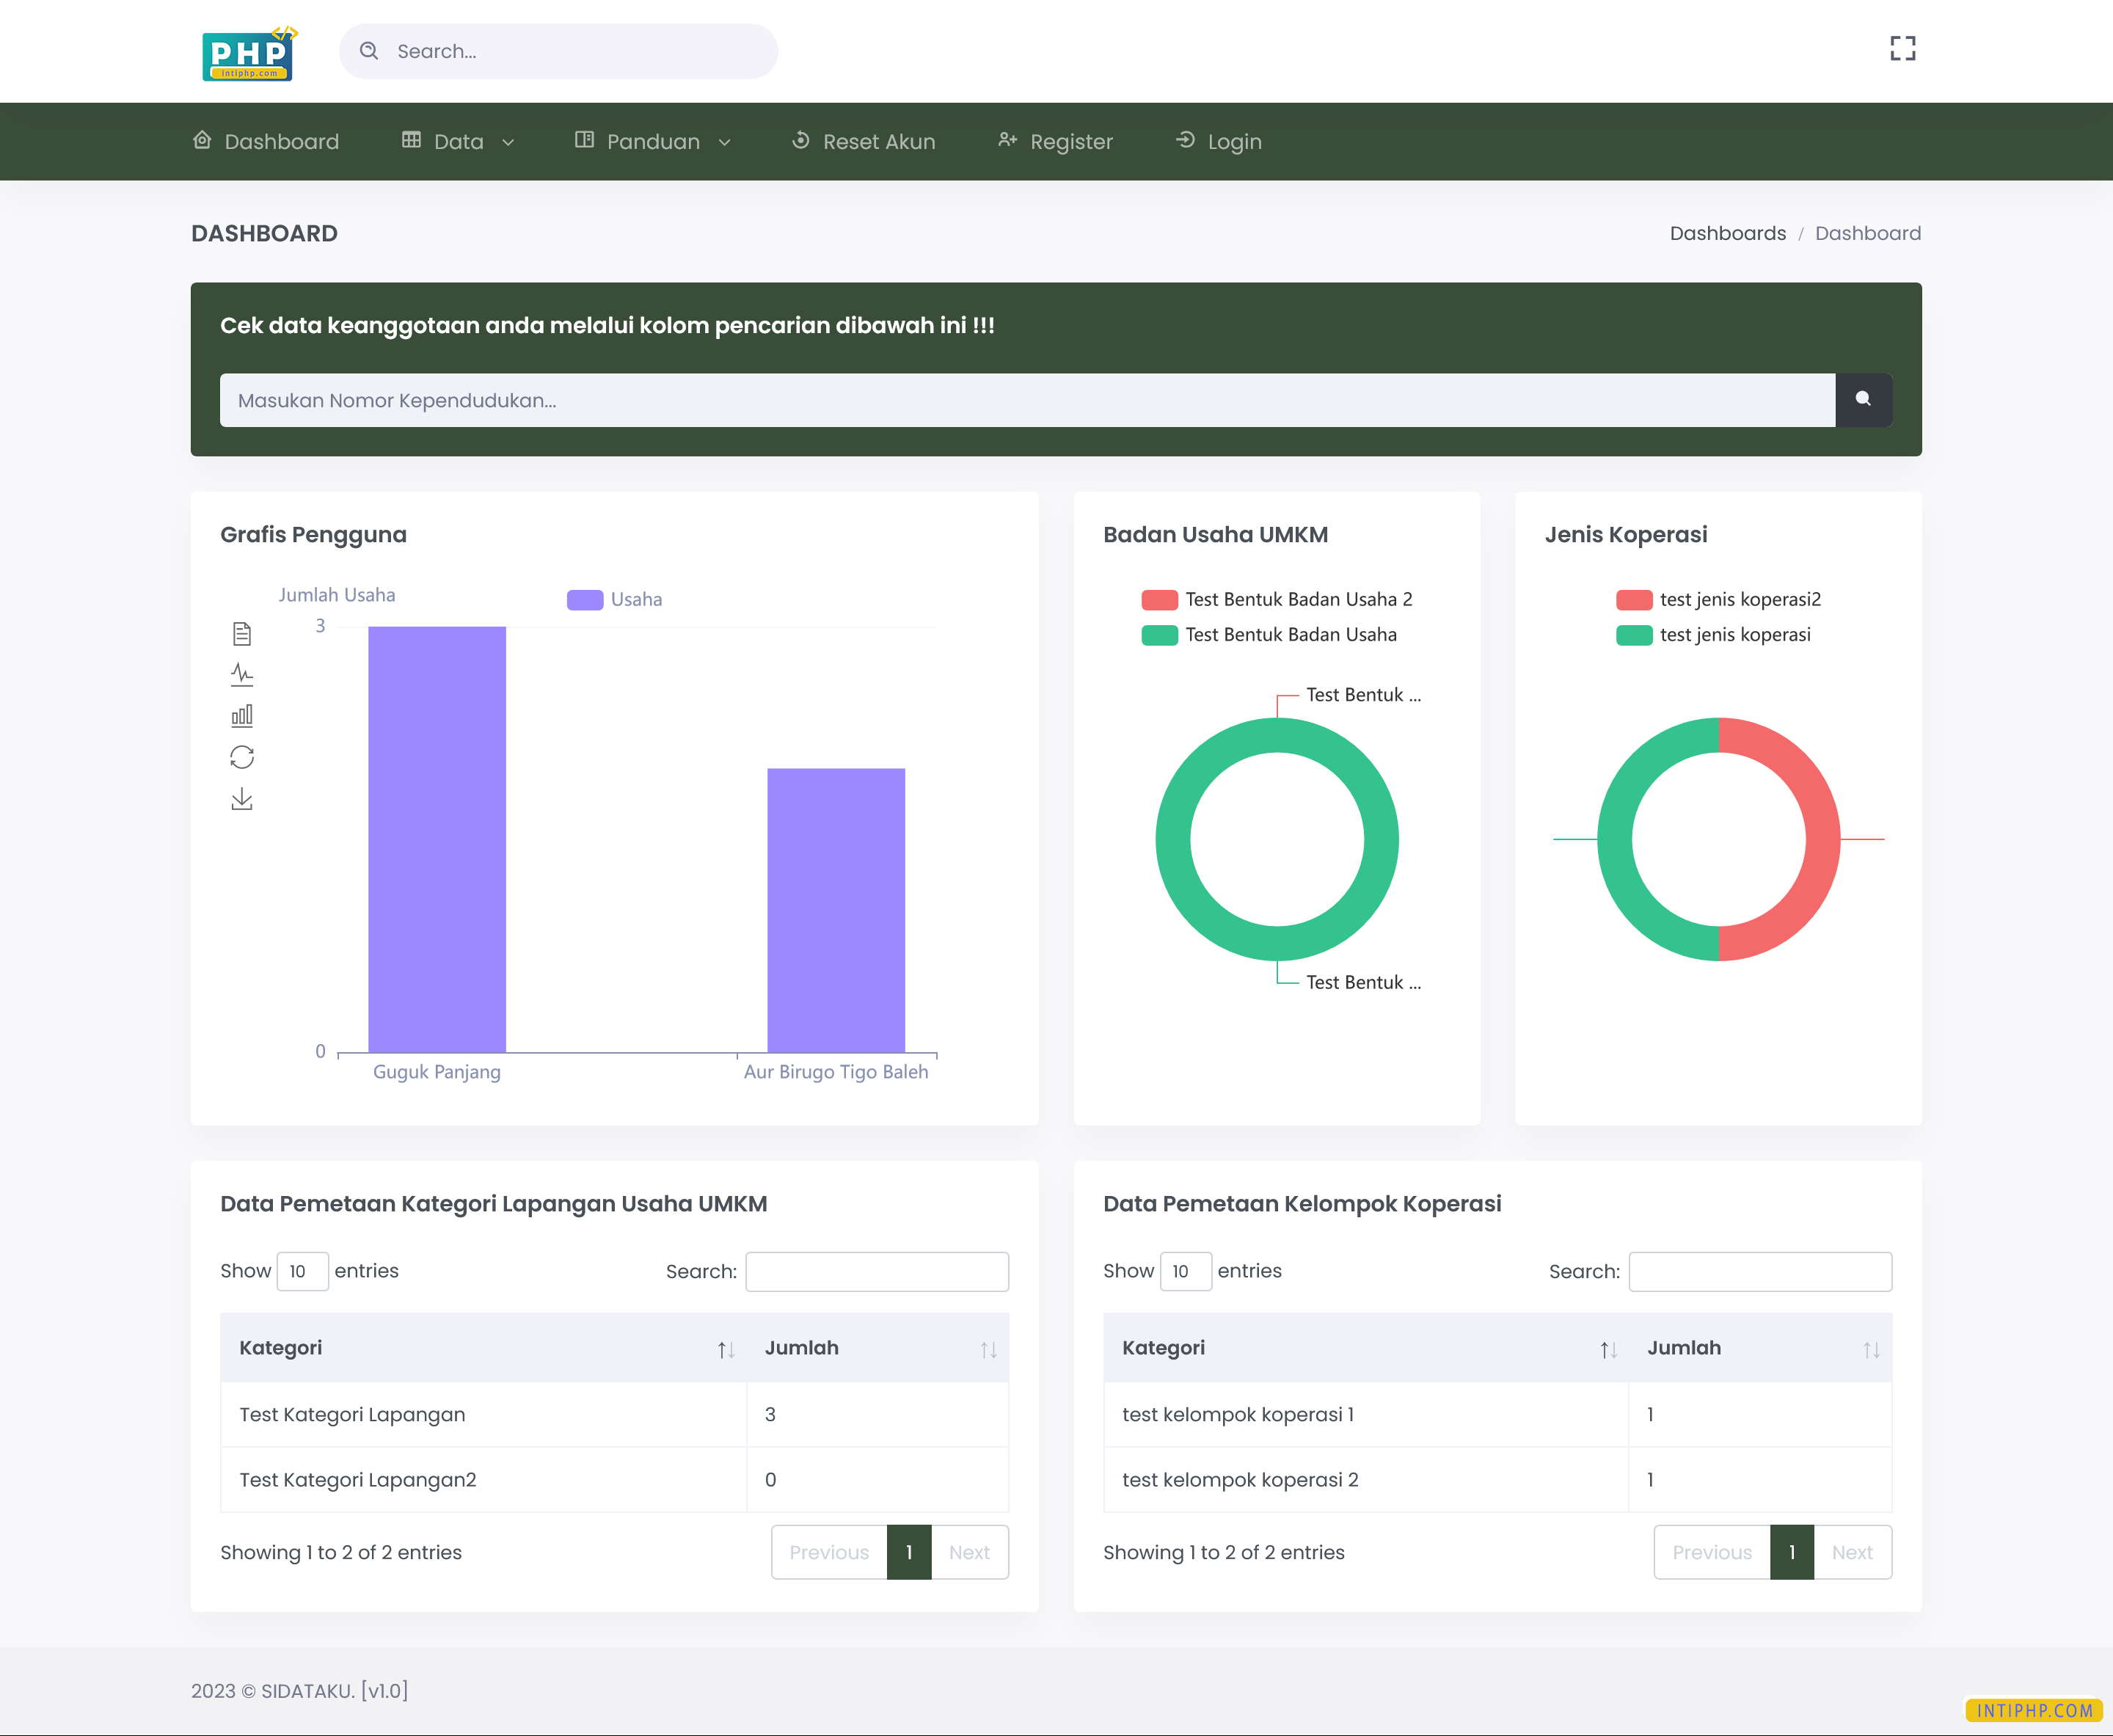Click the fullscreen toggle icon
The height and width of the screenshot is (1736, 2113).
[1902, 49]
